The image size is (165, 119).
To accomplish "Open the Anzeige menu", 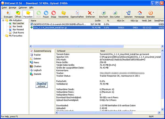I will [13, 8].
